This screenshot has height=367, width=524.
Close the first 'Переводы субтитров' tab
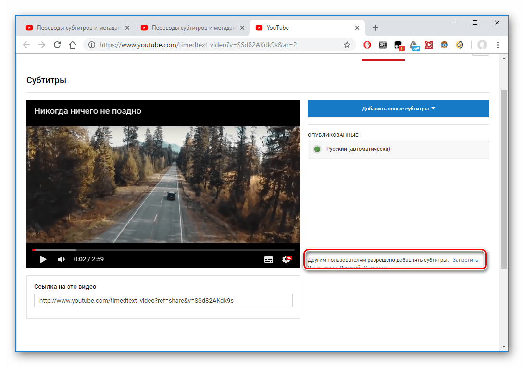127,28
